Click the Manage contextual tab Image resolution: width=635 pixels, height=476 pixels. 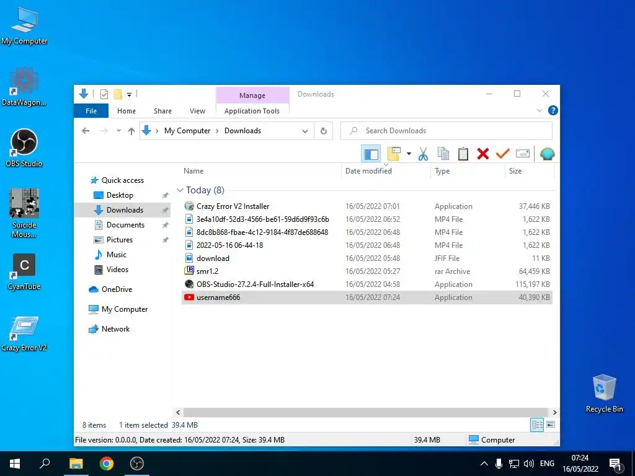pos(252,95)
